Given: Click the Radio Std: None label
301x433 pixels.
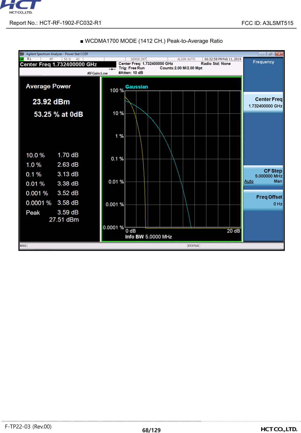Looking at the screenshot, I should pos(216,64).
